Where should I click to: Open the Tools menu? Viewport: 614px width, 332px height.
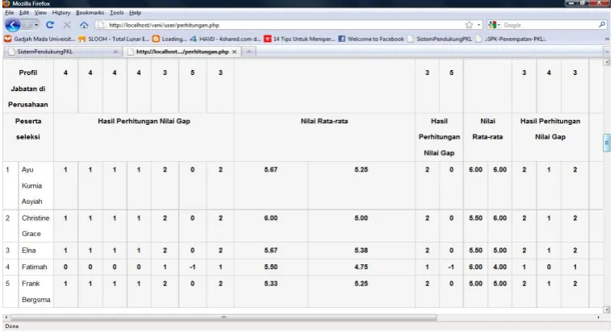[x=117, y=13]
